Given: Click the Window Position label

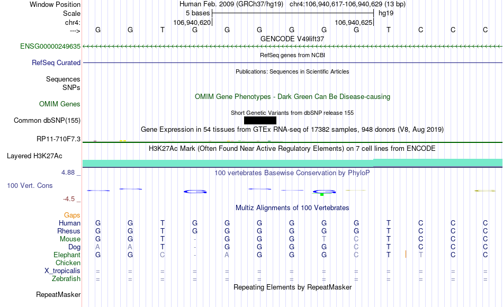Looking at the screenshot, I should pyautogui.click(x=55, y=4).
